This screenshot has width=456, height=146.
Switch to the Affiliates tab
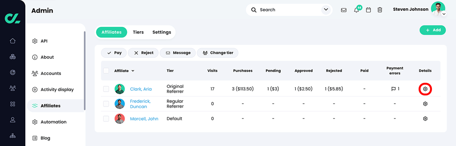[x=111, y=32]
